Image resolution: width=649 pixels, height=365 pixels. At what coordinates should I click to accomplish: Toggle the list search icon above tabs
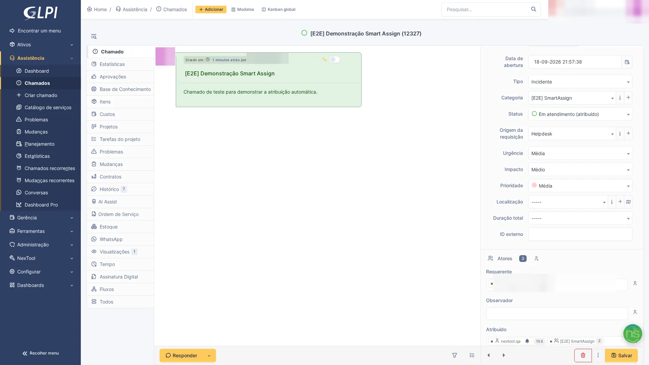94,36
